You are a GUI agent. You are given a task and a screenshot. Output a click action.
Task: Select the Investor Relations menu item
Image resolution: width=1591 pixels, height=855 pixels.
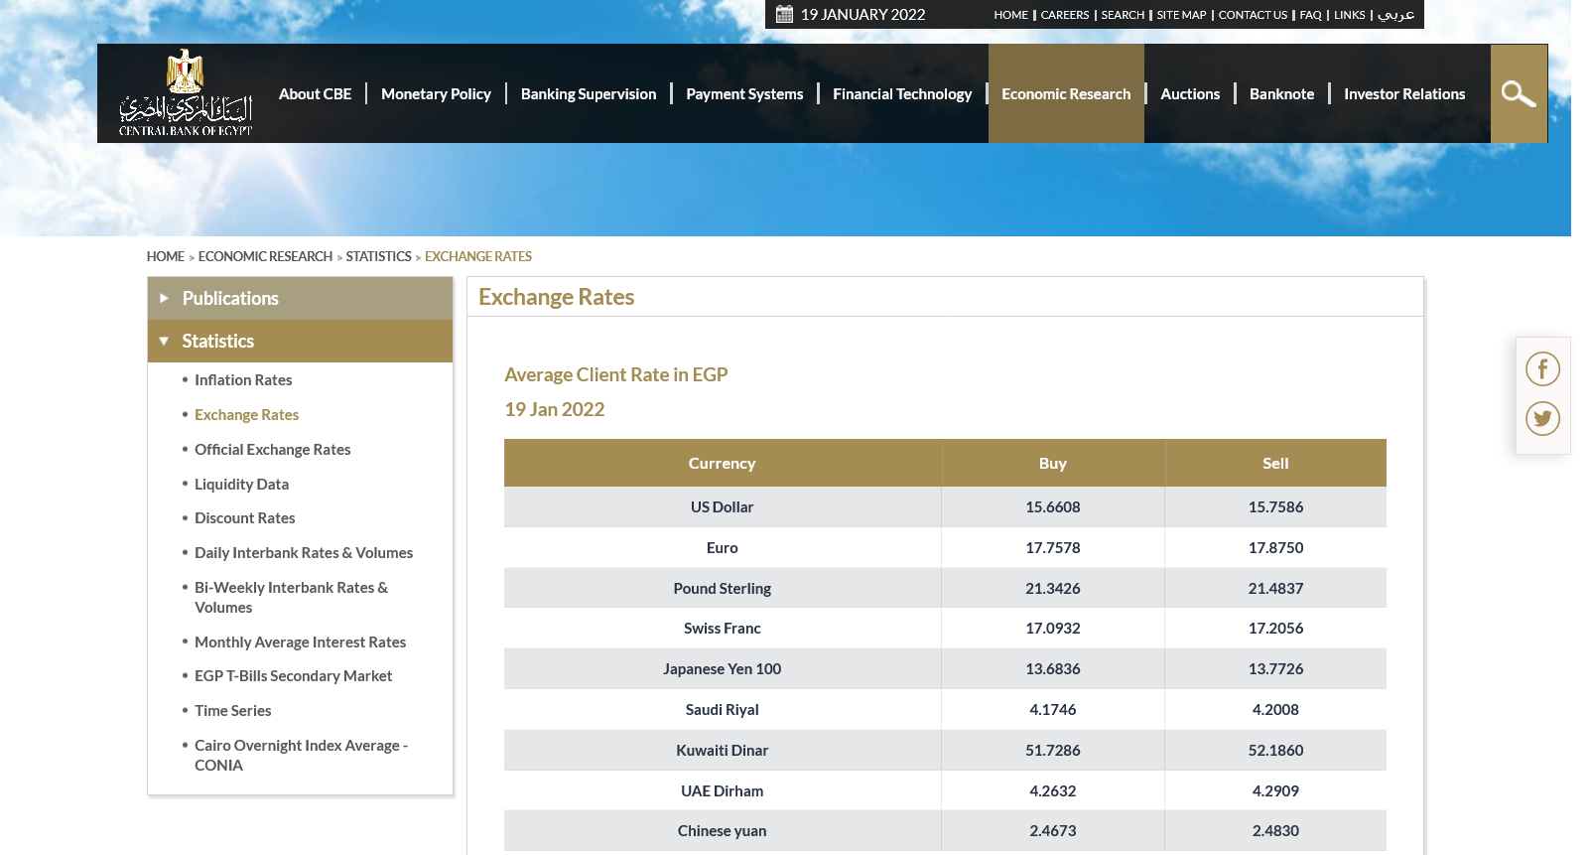coord(1403,93)
